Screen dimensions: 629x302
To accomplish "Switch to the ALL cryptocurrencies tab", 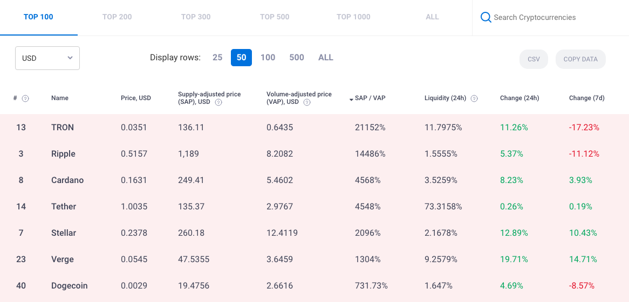I will tap(433, 17).
